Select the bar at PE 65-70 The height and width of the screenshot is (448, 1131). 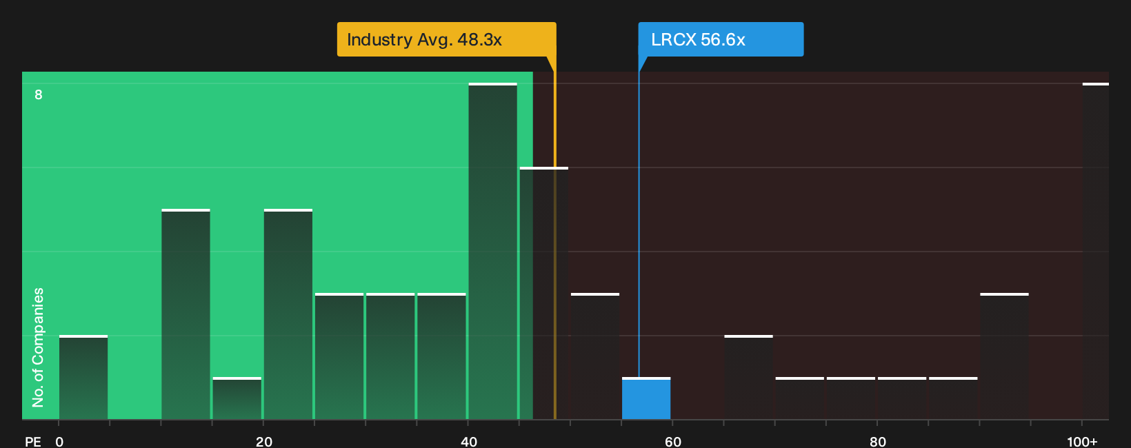pos(748,377)
